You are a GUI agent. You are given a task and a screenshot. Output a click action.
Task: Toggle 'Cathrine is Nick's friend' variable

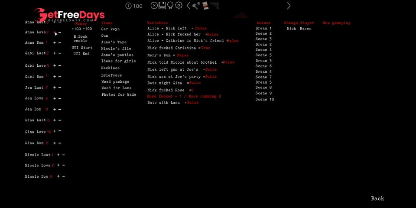point(193,41)
